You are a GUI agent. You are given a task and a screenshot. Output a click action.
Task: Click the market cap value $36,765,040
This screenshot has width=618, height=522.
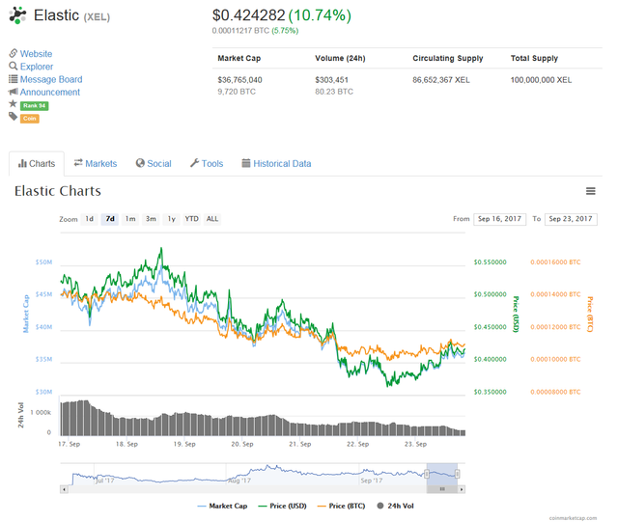(x=239, y=80)
